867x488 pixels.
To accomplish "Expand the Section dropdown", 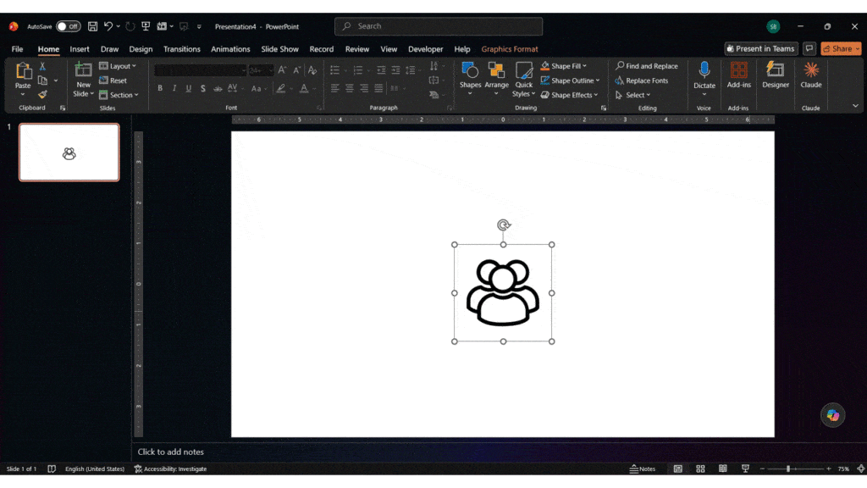I will pos(119,95).
